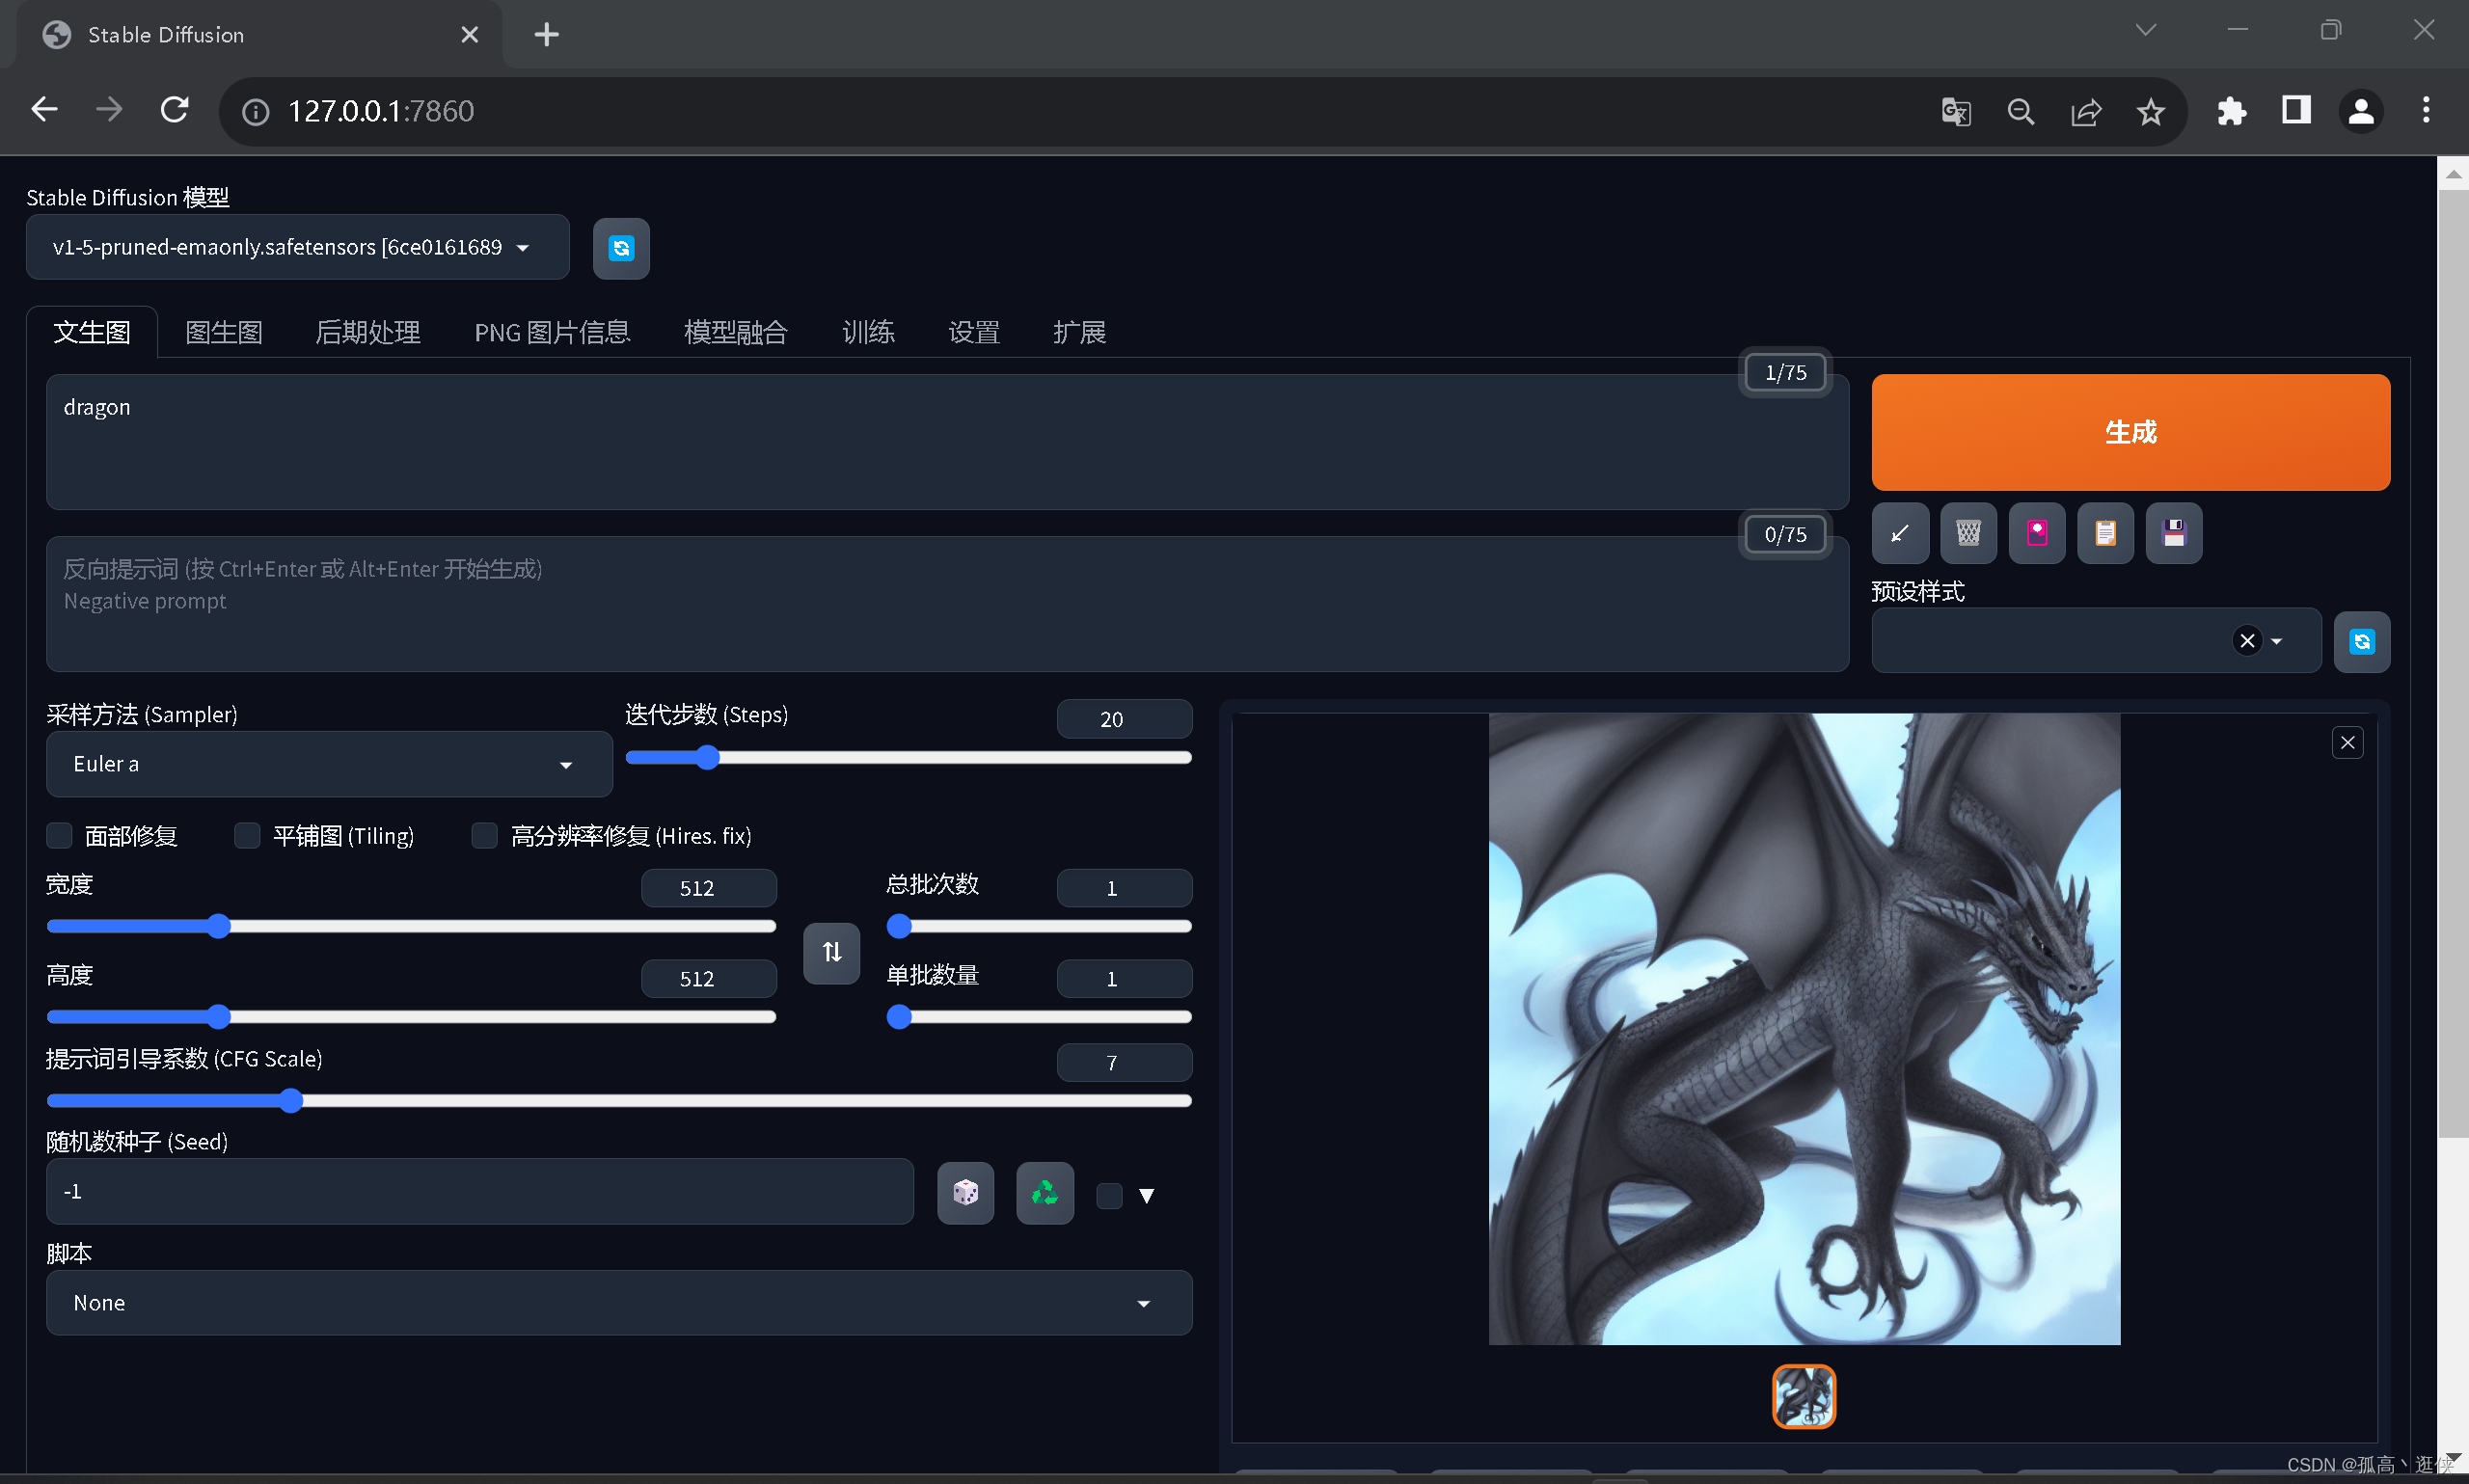Switch to the 图生图 tab
The height and width of the screenshot is (1484, 2469).
pos(223,331)
